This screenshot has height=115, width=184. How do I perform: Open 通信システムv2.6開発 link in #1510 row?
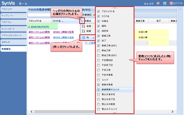tap(39, 38)
